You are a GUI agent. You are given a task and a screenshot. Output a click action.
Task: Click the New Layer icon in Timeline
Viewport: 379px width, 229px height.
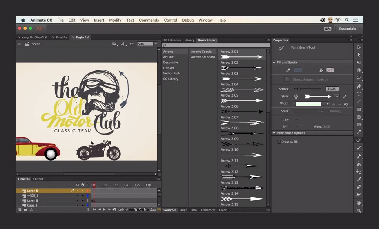tap(19, 210)
